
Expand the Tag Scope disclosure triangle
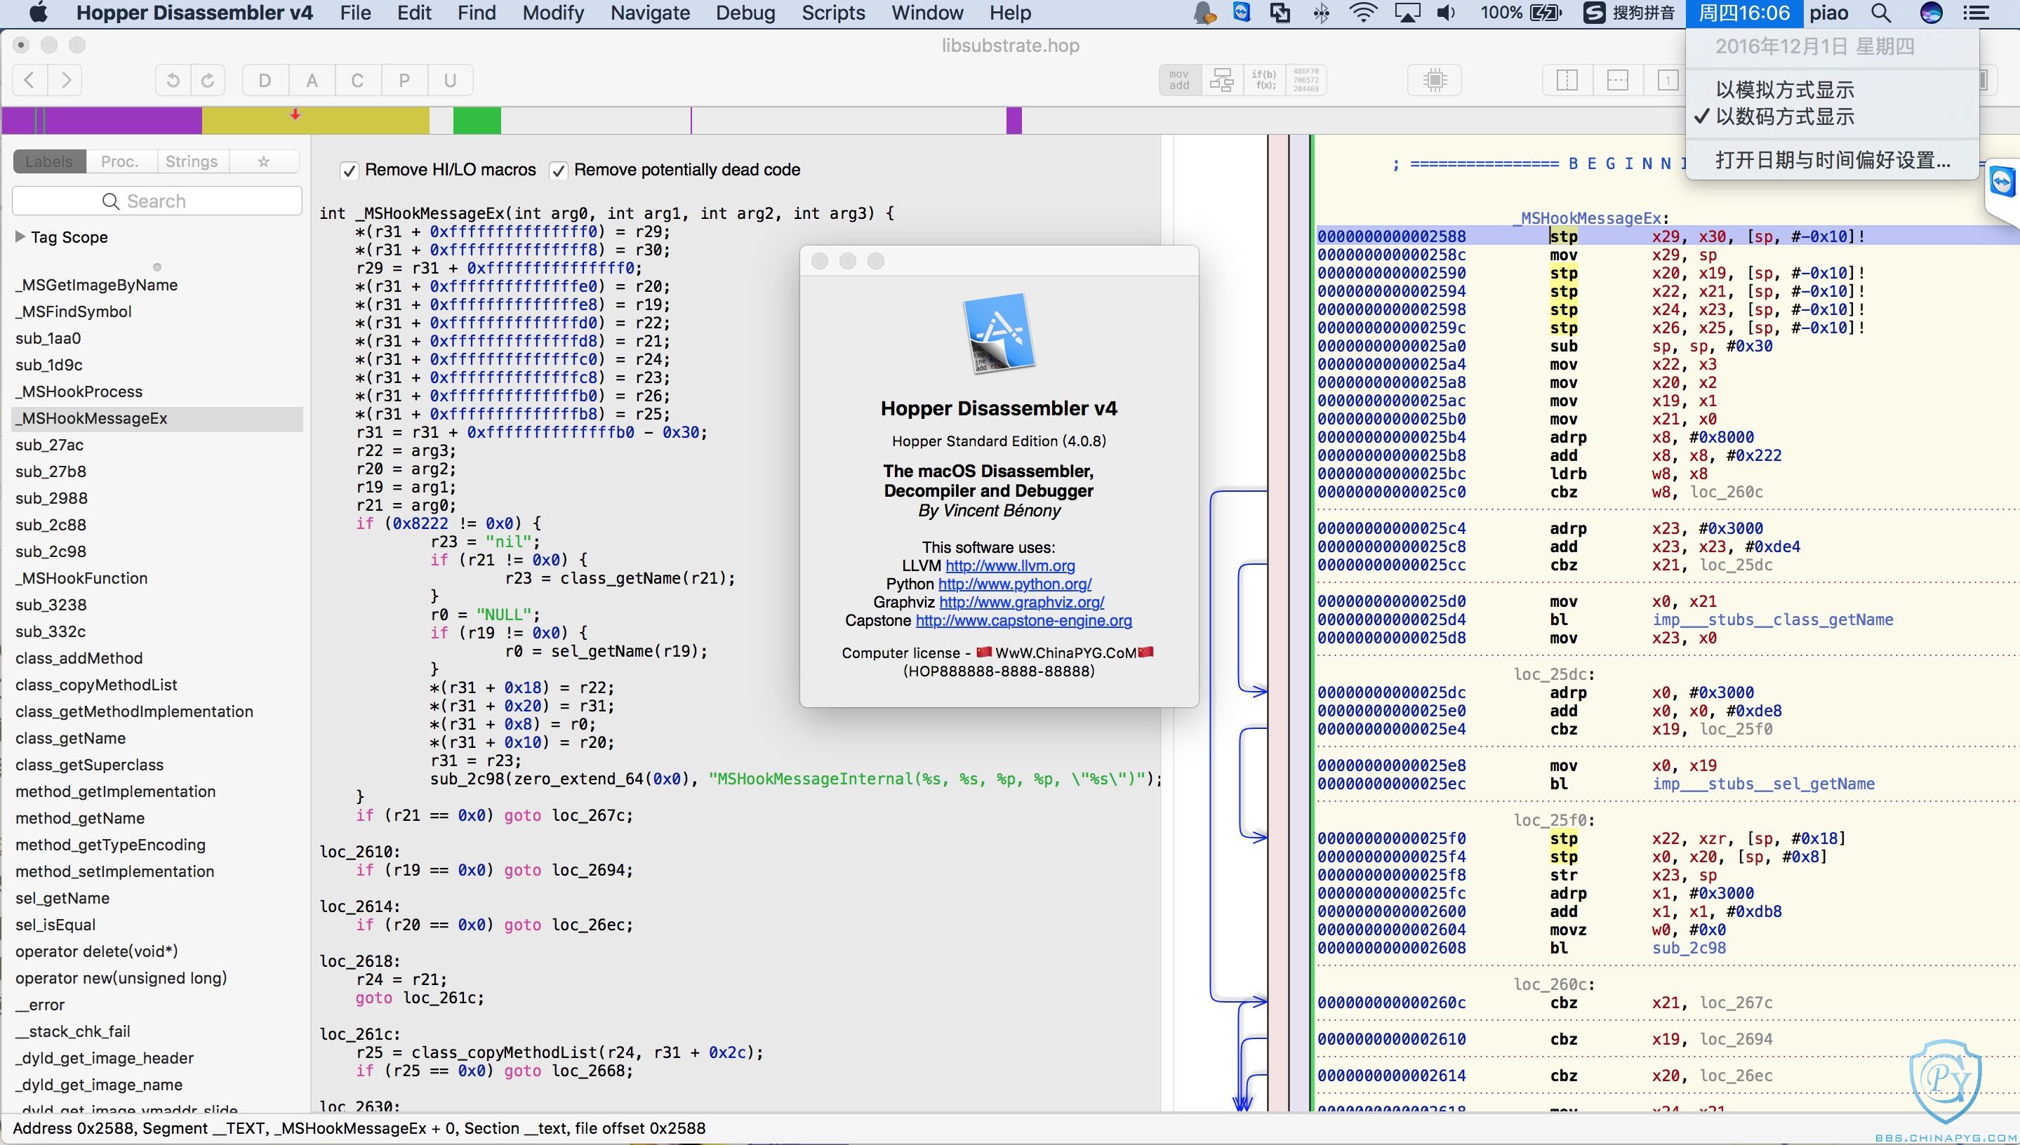click(20, 236)
